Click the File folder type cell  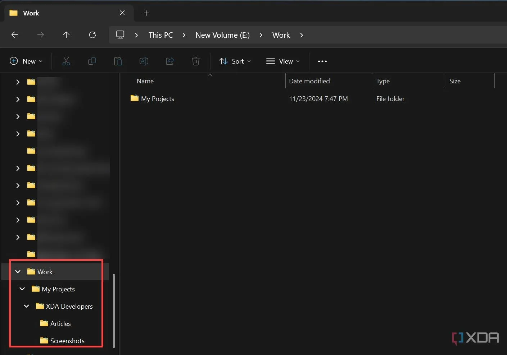(390, 99)
